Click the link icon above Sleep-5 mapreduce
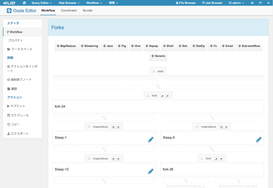This screenshot has width=273, height=188. point(212,118)
